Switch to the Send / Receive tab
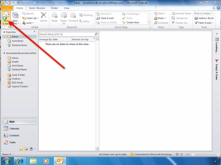221x165 pixels. 37,8
